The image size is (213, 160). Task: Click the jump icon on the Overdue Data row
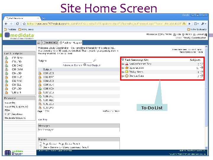201,76
